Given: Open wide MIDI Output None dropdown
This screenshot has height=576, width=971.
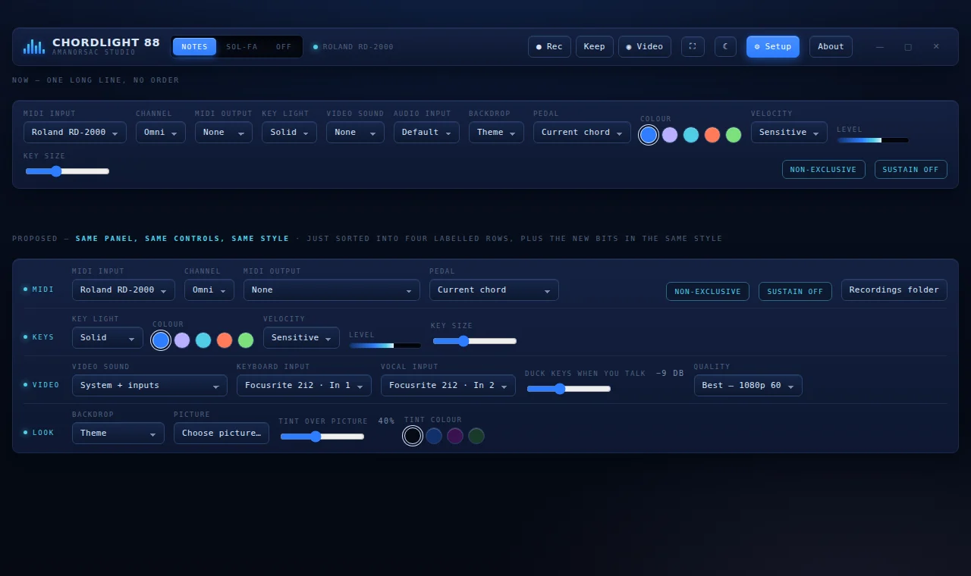Looking at the screenshot, I should 332,290.
